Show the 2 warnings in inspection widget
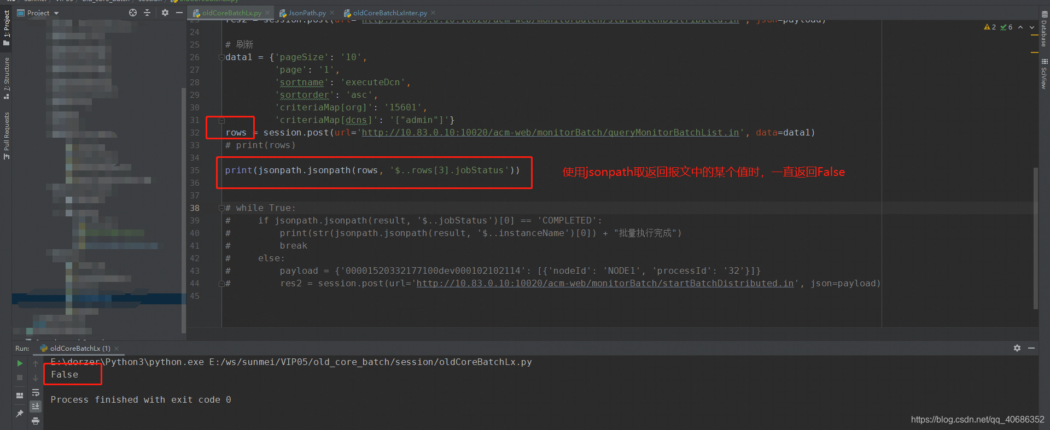Screen dimensions: 1050x430 990,27
